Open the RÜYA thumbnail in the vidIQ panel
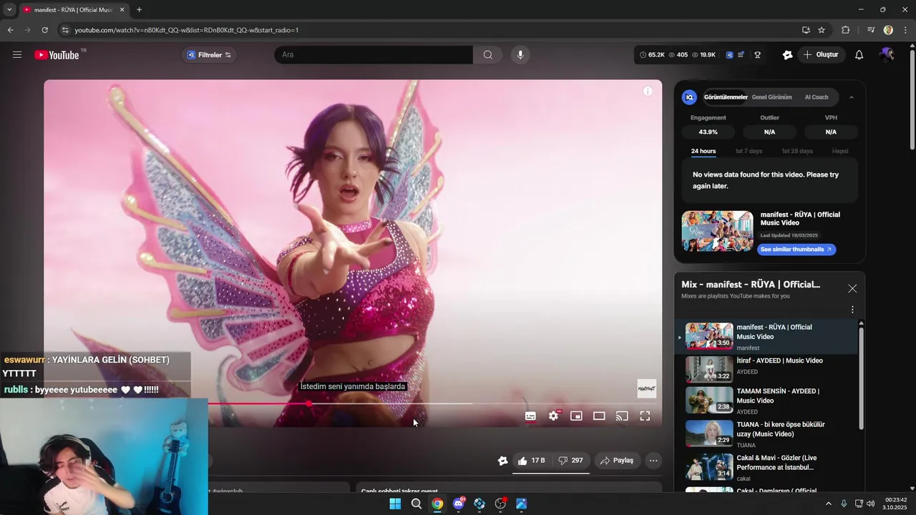 click(x=717, y=231)
